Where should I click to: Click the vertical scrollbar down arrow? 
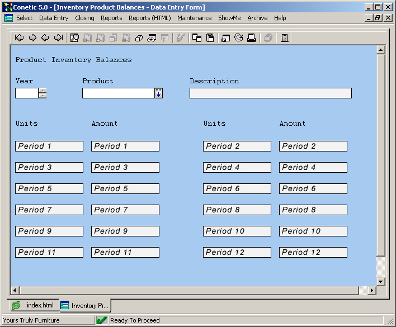[381, 281]
